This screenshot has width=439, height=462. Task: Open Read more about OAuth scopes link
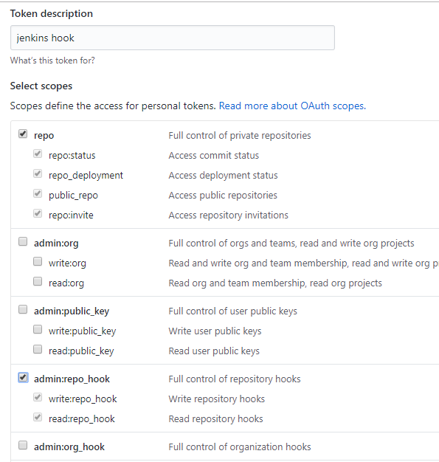point(292,106)
